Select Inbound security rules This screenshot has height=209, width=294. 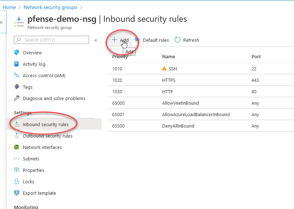click(x=46, y=124)
